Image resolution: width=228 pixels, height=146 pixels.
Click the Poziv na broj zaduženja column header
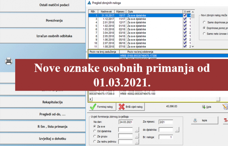(104, 52)
